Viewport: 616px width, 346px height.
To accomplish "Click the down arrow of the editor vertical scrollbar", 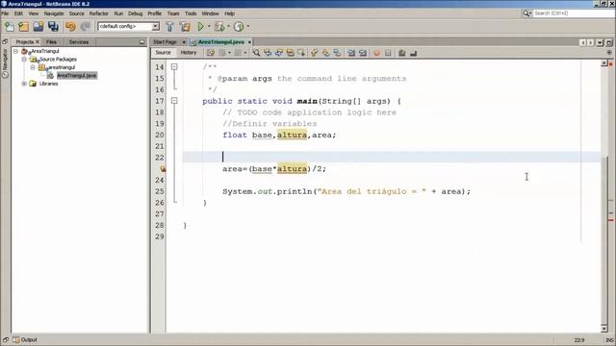I will click(x=603, y=328).
